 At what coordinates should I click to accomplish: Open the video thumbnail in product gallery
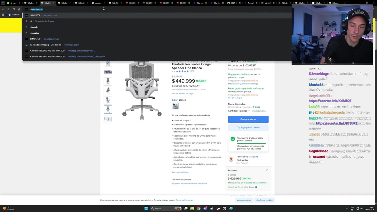point(108,63)
